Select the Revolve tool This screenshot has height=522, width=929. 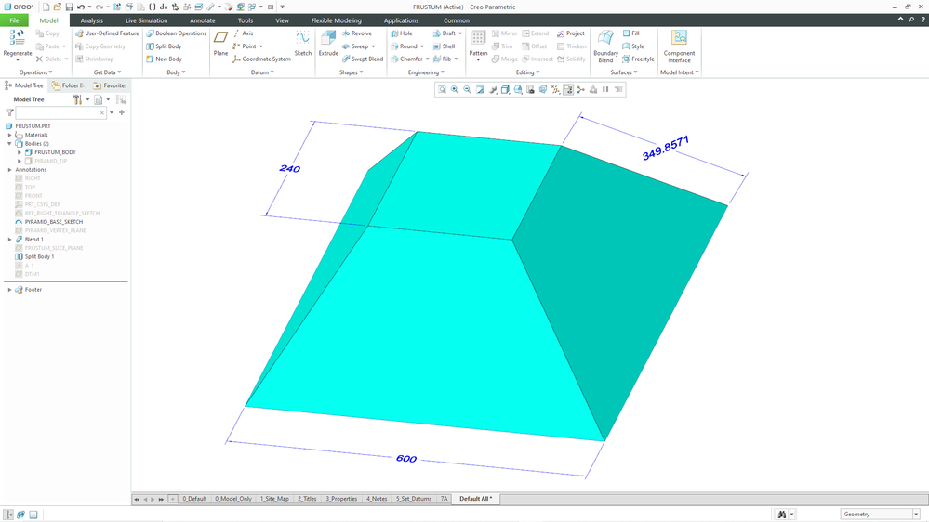point(357,33)
